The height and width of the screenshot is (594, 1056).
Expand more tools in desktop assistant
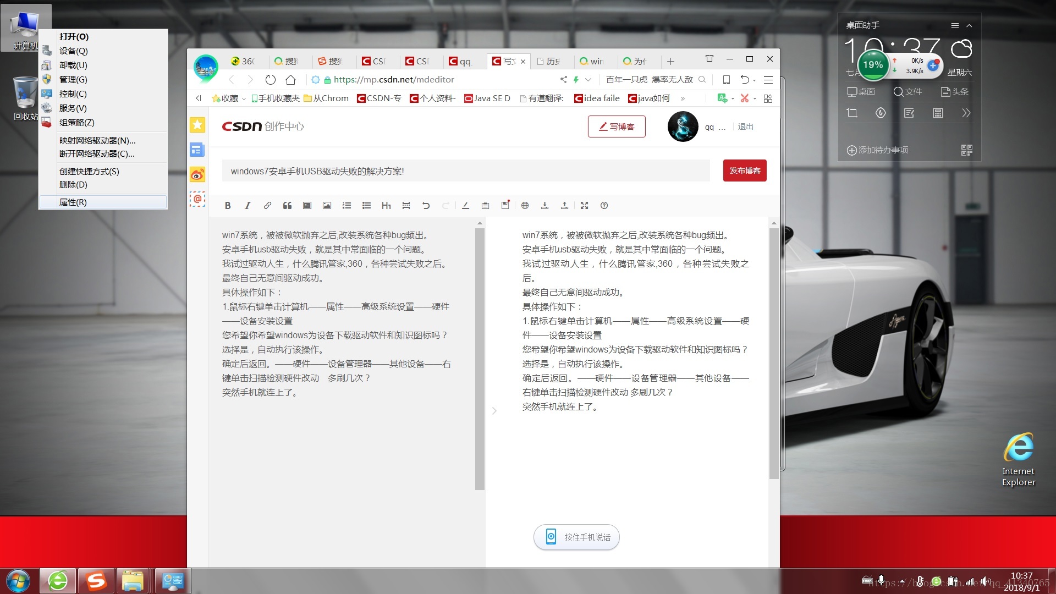click(966, 113)
